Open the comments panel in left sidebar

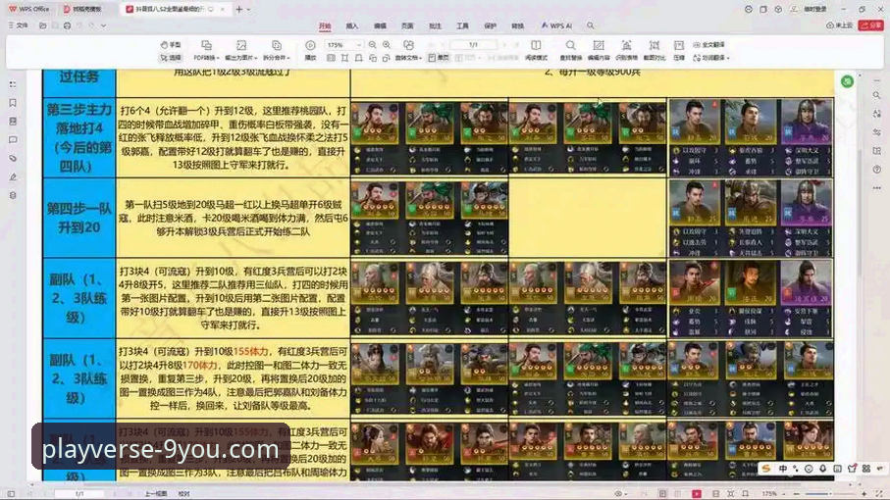coord(13,140)
